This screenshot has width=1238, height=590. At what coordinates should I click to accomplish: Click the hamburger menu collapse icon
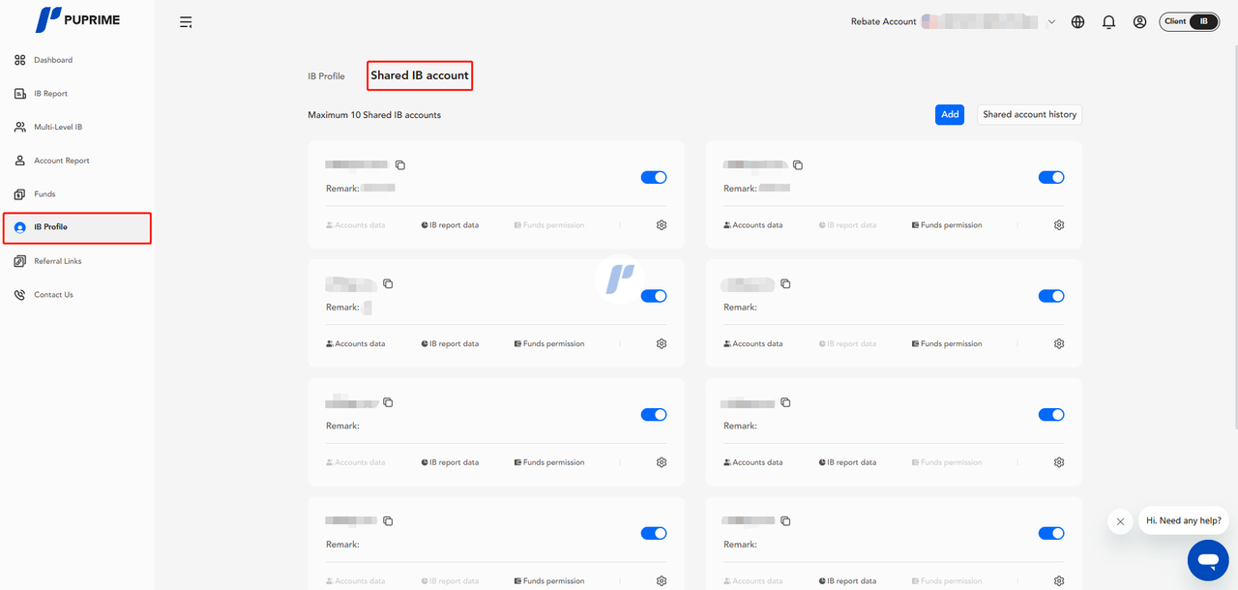[x=186, y=22]
